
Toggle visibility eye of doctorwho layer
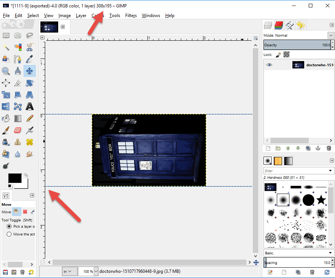click(269, 65)
